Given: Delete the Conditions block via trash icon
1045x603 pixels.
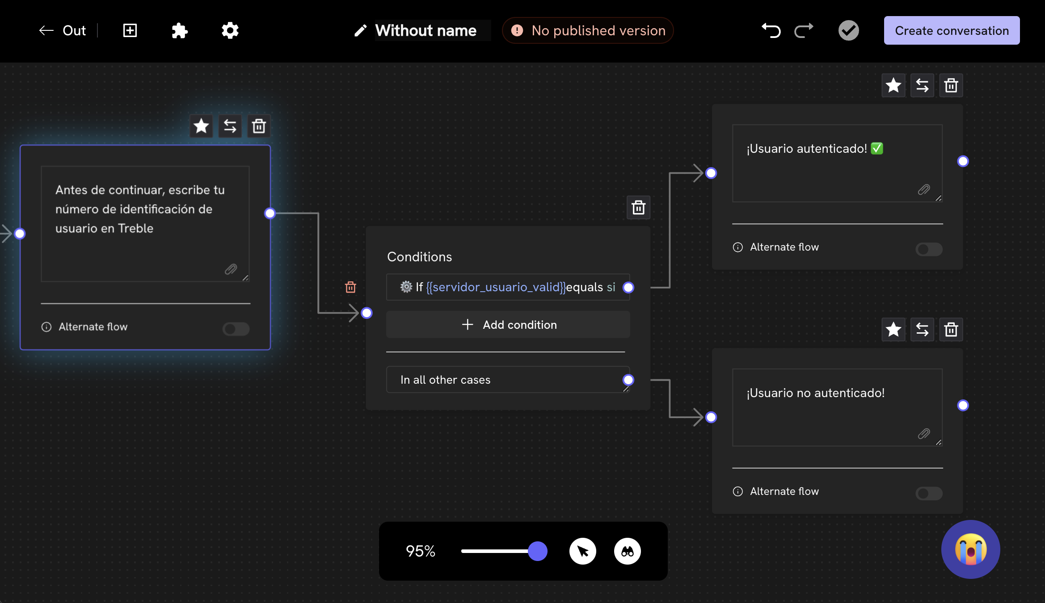Looking at the screenshot, I should click(x=638, y=208).
